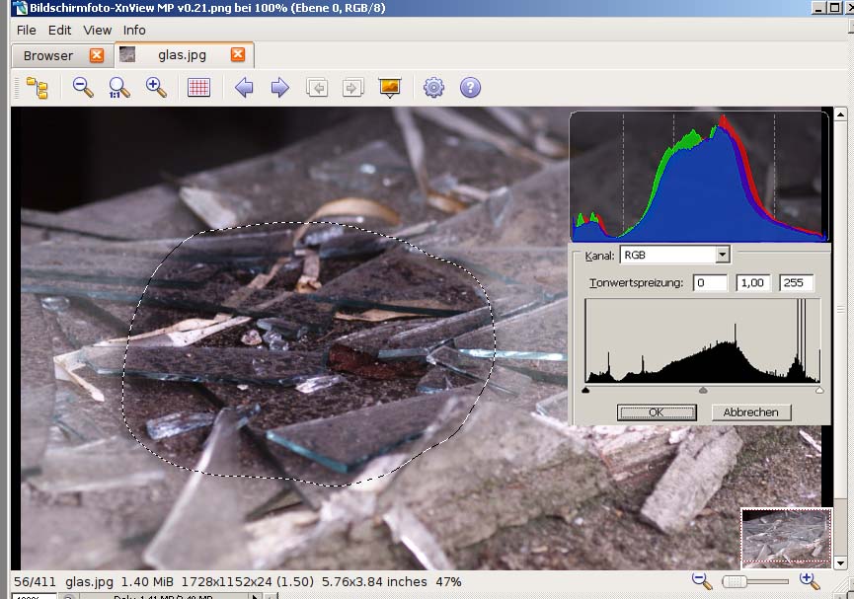The image size is (854, 599).
Task: Open the File menu
Action: (26, 30)
